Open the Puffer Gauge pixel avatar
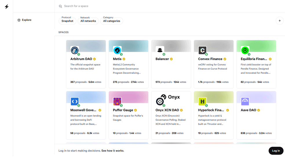This screenshot has height=160, width=285. click(117, 101)
